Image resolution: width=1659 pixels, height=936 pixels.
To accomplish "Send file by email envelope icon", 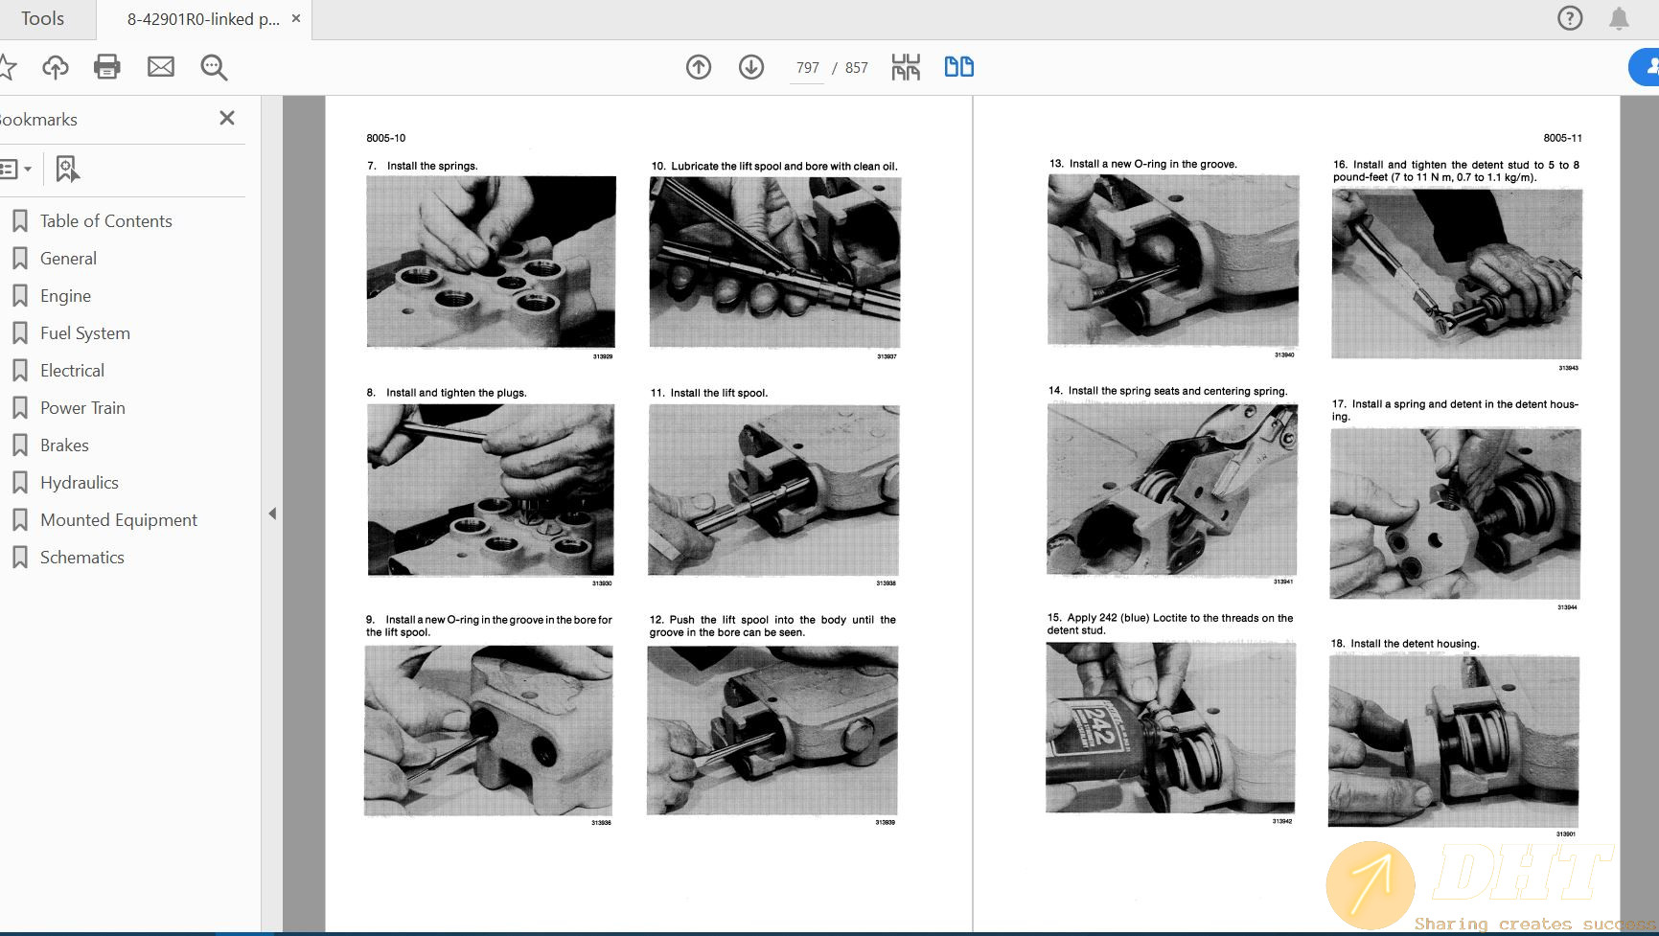I will [x=161, y=67].
